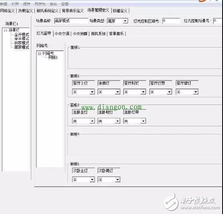Click the 次卧主灯 name field
Viewport: 223px width, 214px height.
point(83,171)
